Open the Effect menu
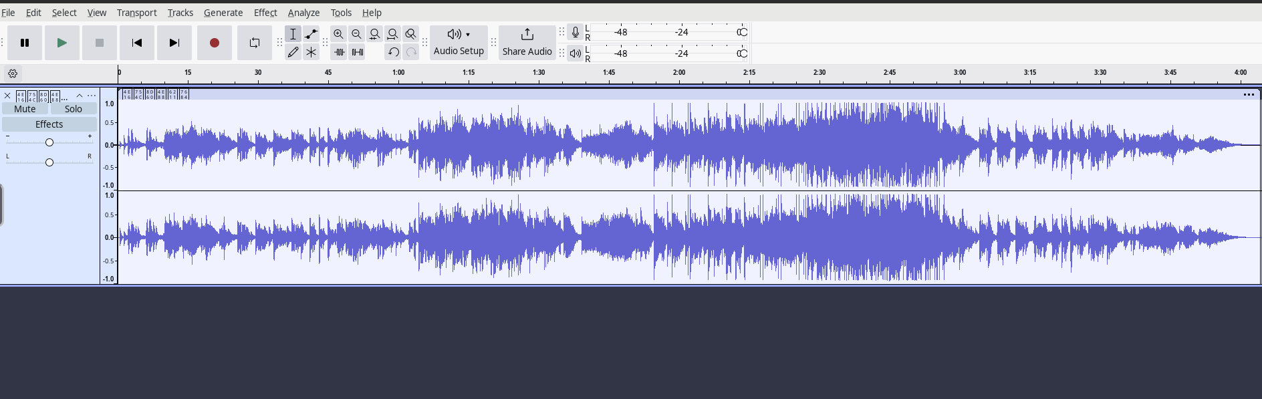The height and width of the screenshot is (399, 1262). (x=265, y=13)
